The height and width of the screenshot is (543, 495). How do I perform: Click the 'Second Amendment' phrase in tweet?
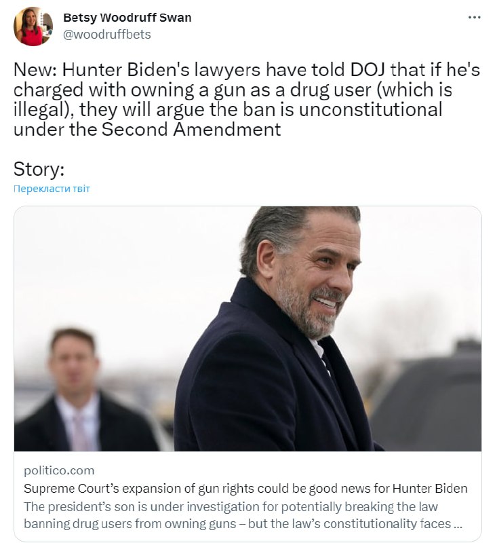click(191, 129)
